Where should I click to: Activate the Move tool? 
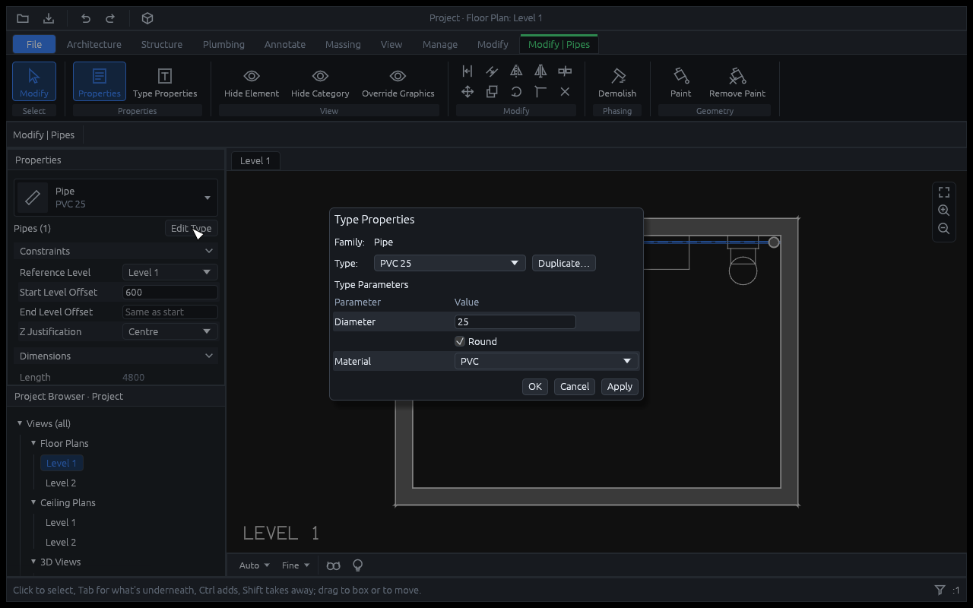coord(467,91)
